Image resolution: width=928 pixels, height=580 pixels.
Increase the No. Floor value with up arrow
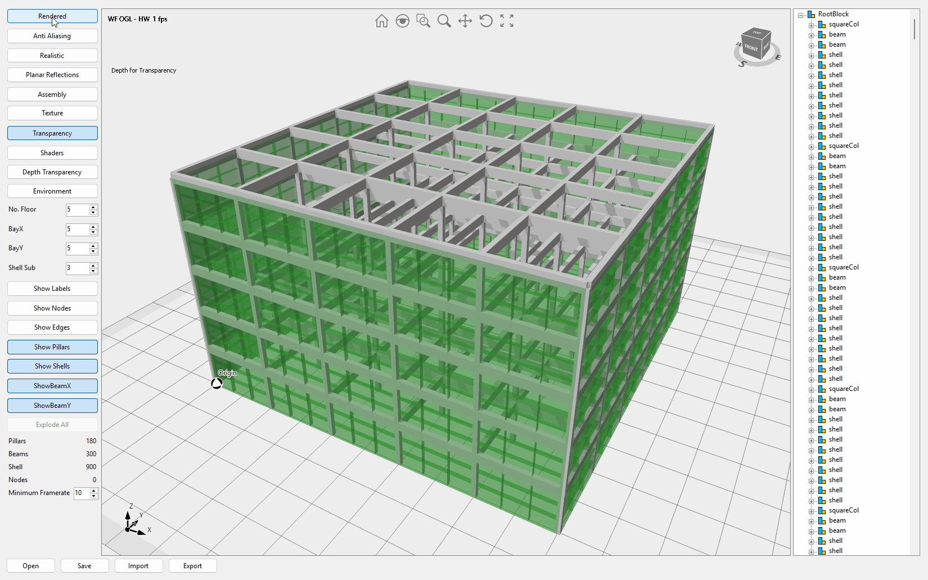point(93,207)
